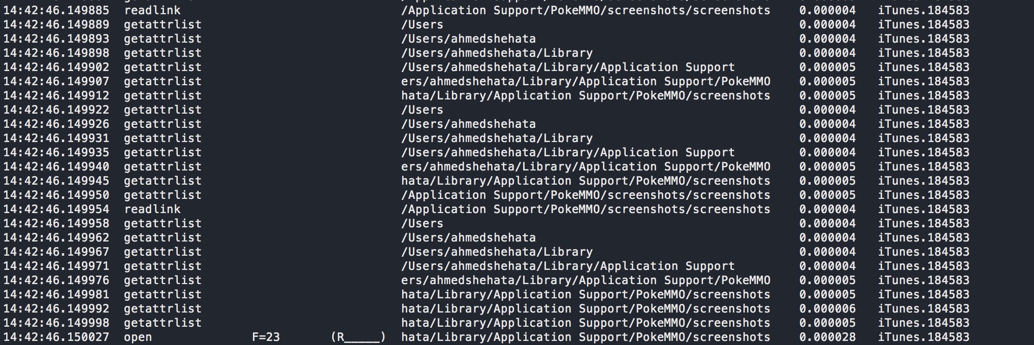
Task: Select the /Users/ahmedshehata/Library path logged at 14:42:46.149967
Action: coord(497,252)
